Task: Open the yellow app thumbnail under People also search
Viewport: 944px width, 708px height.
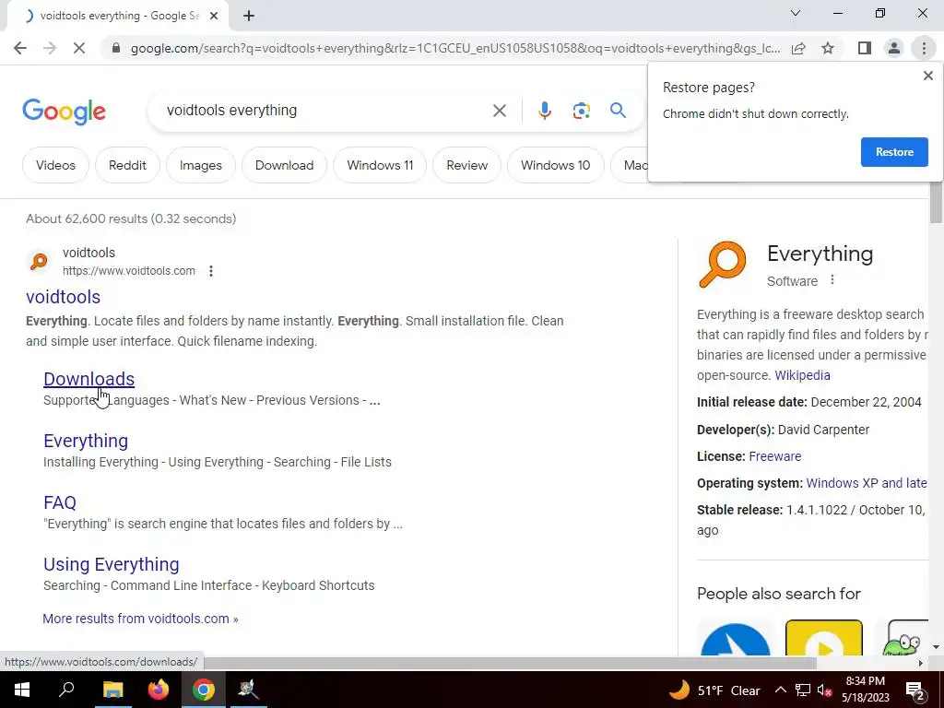Action: coord(823,638)
